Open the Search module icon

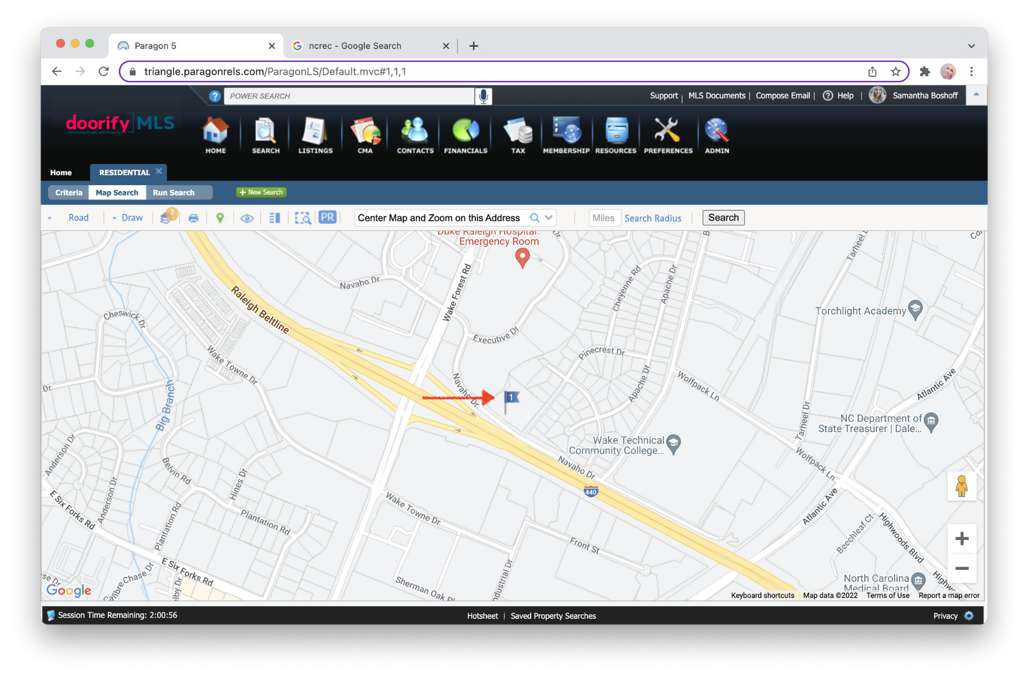tap(266, 135)
